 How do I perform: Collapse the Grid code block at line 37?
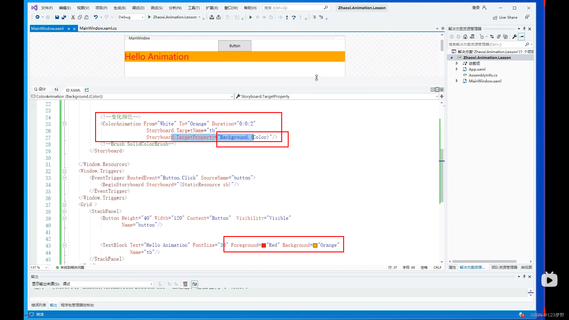(x=64, y=205)
